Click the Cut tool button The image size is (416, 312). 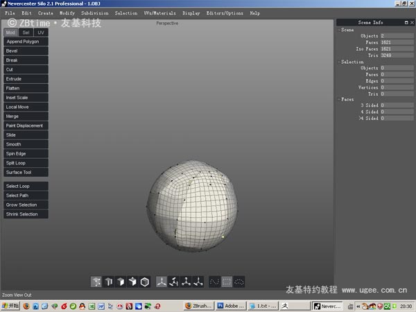(x=26, y=69)
